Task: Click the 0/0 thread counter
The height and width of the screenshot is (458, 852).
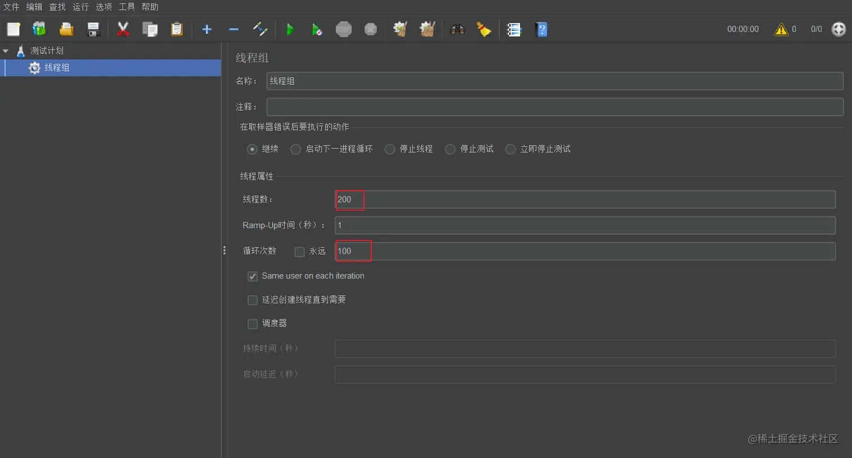Action: coord(816,29)
